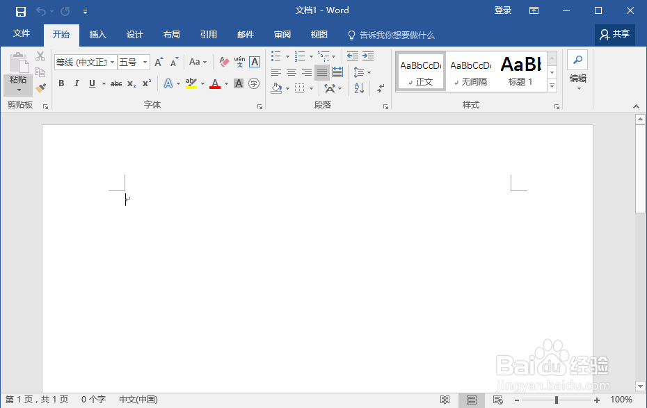The width and height of the screenshot is (647, 408).
Task: Open the 字体 dialog launcher
Action: pyautogui.click(x=259, y=107)
